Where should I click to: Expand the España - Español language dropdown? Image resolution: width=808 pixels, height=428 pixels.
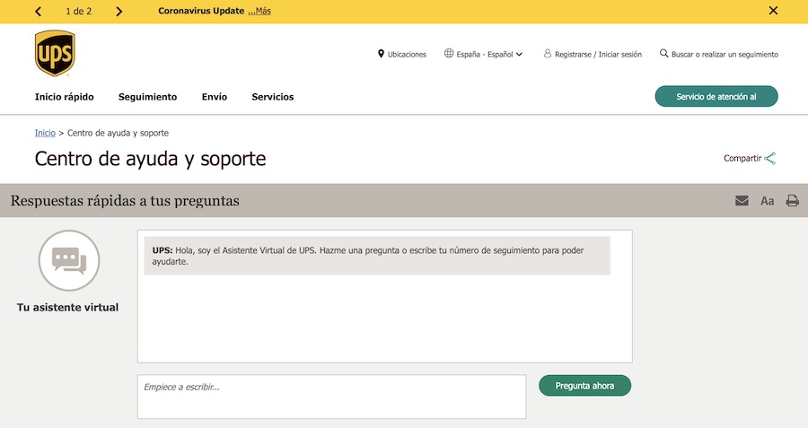coord(483,55)
